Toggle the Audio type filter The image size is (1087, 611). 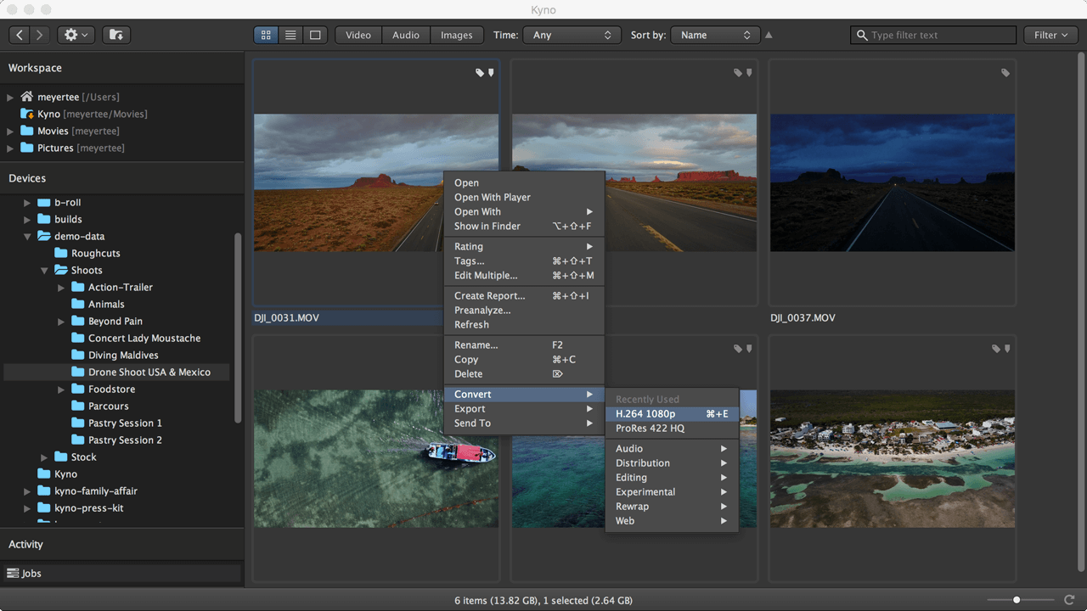[x=406, y=35]
